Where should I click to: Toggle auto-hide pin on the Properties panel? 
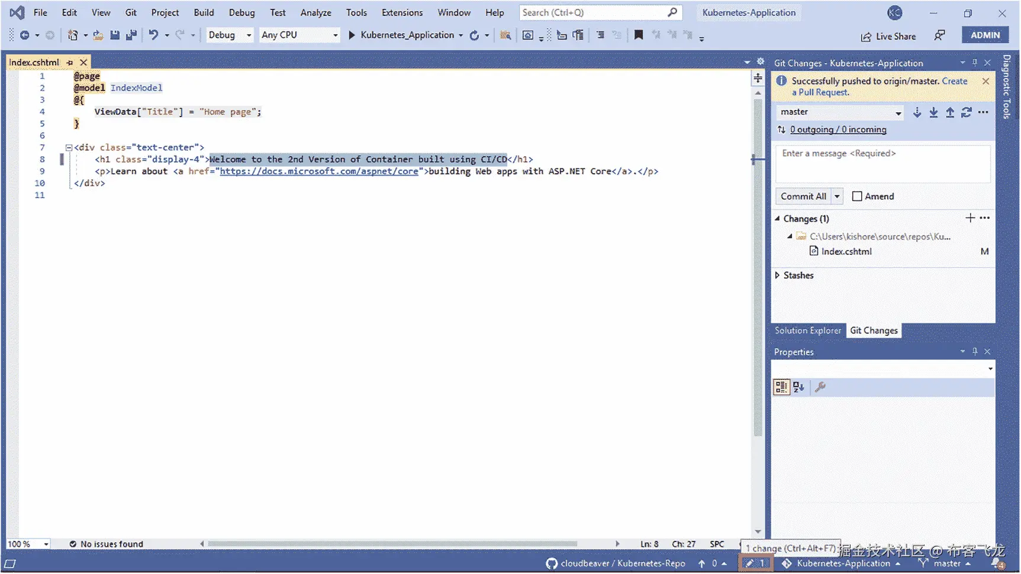(975, 352)
